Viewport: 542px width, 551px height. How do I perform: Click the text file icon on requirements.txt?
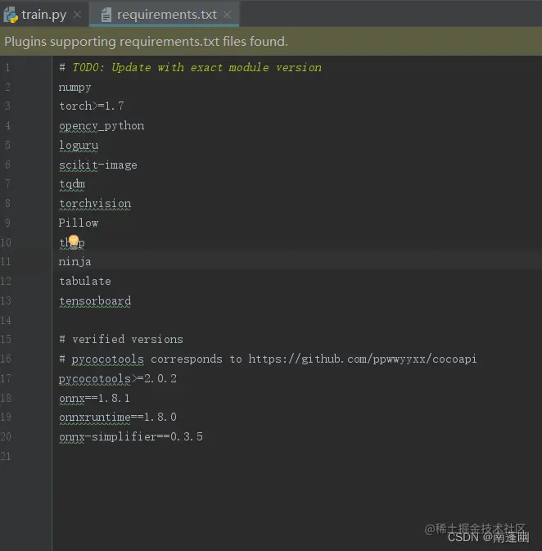point(106,15)
